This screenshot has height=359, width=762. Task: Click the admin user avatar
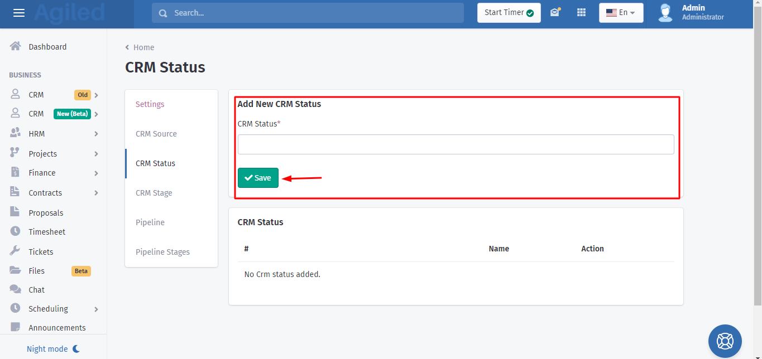tap(665, 13)
